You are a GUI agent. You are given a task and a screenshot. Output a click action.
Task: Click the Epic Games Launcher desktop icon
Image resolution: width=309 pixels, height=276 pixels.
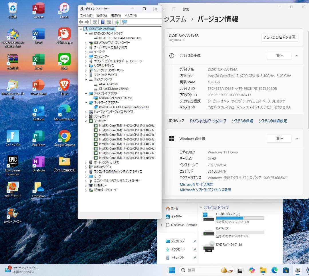click(x=13, y=165)
